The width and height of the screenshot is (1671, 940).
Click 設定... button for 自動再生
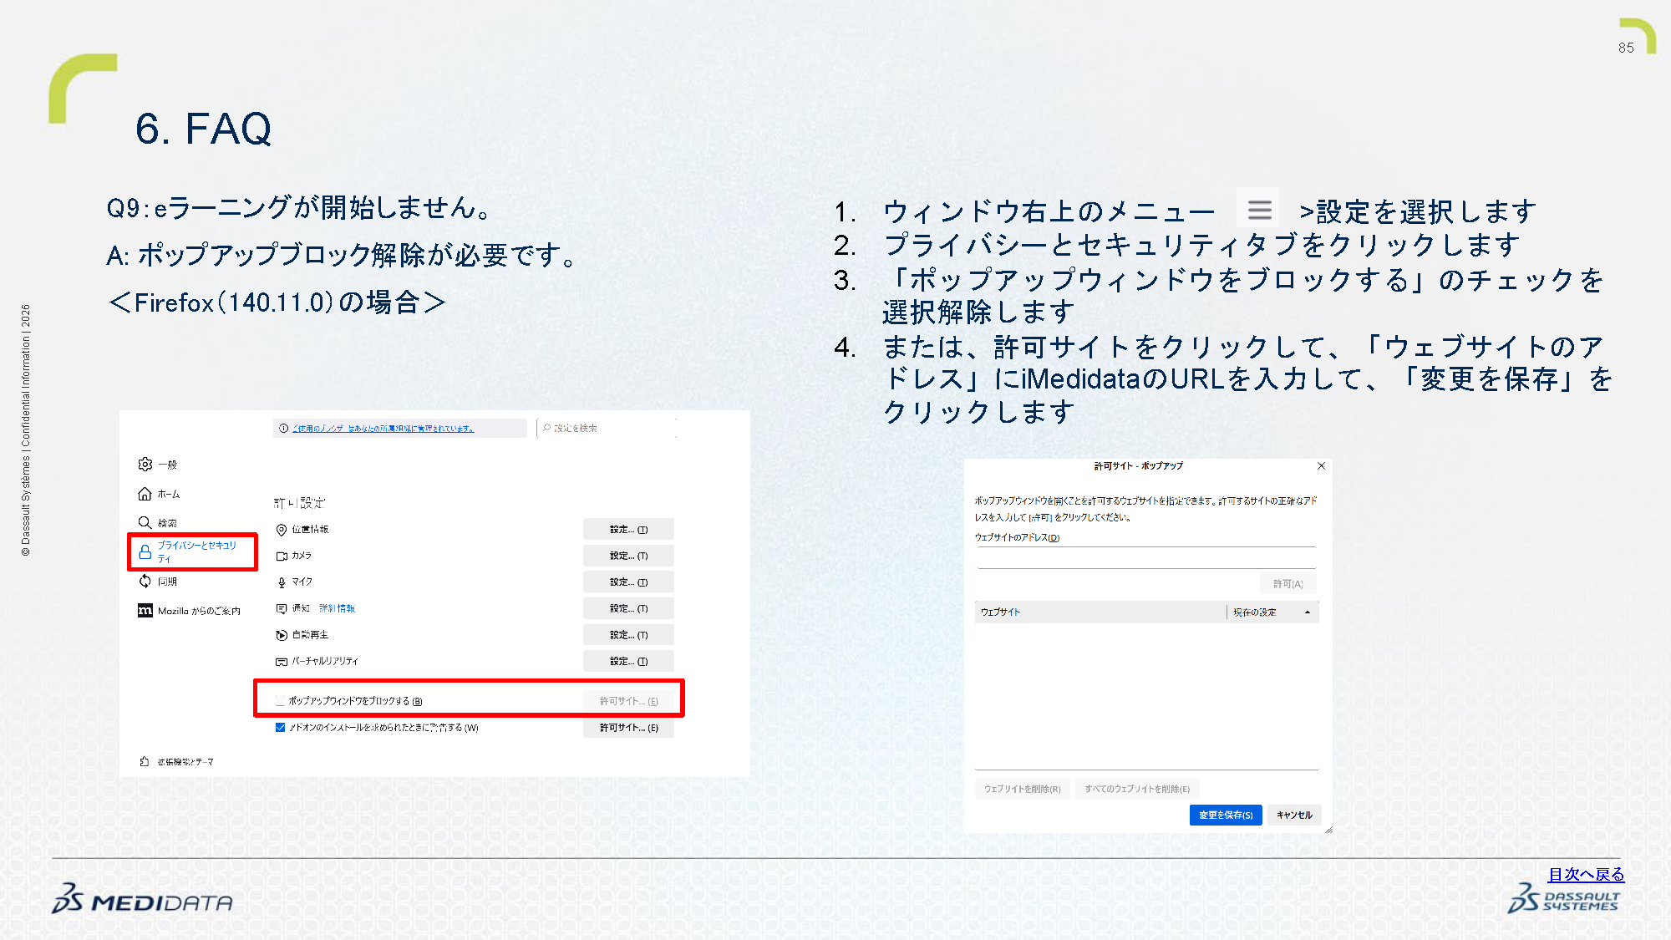pyautogui.click(x=628, y=635)
